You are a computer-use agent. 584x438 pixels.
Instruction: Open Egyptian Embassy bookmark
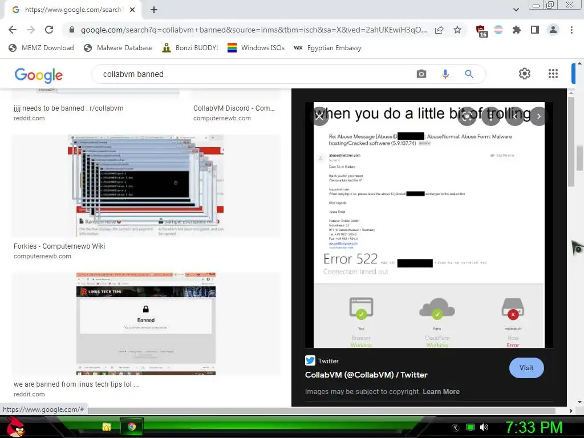pos(327,48)
